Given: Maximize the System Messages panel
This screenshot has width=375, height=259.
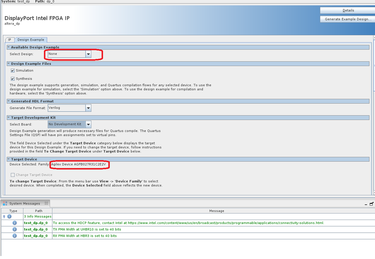Looking at the screenshot, I should [x=371, y=204].
